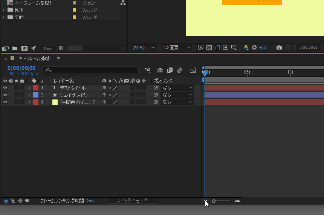
Task: Enable Frame Blending for the composition
Action: click(170, 70)
